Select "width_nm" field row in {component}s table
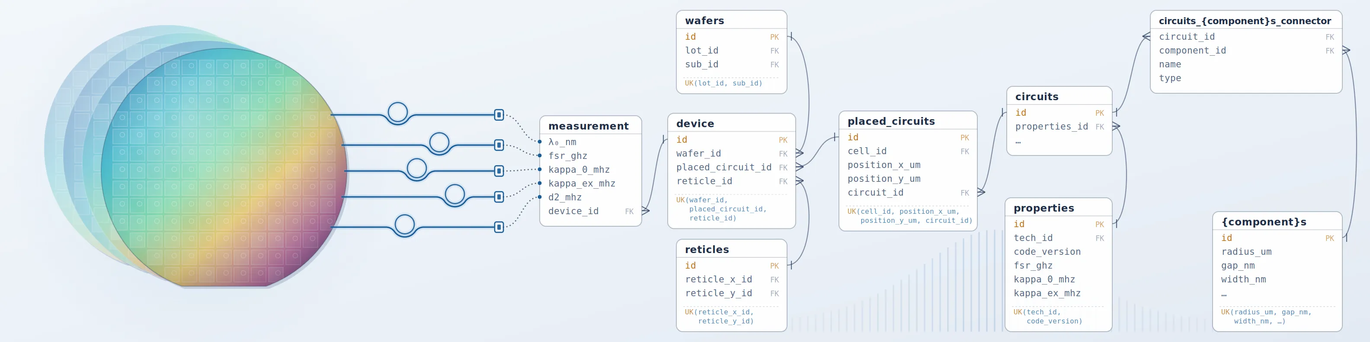1370x342 pixels. pos(1277,279)
